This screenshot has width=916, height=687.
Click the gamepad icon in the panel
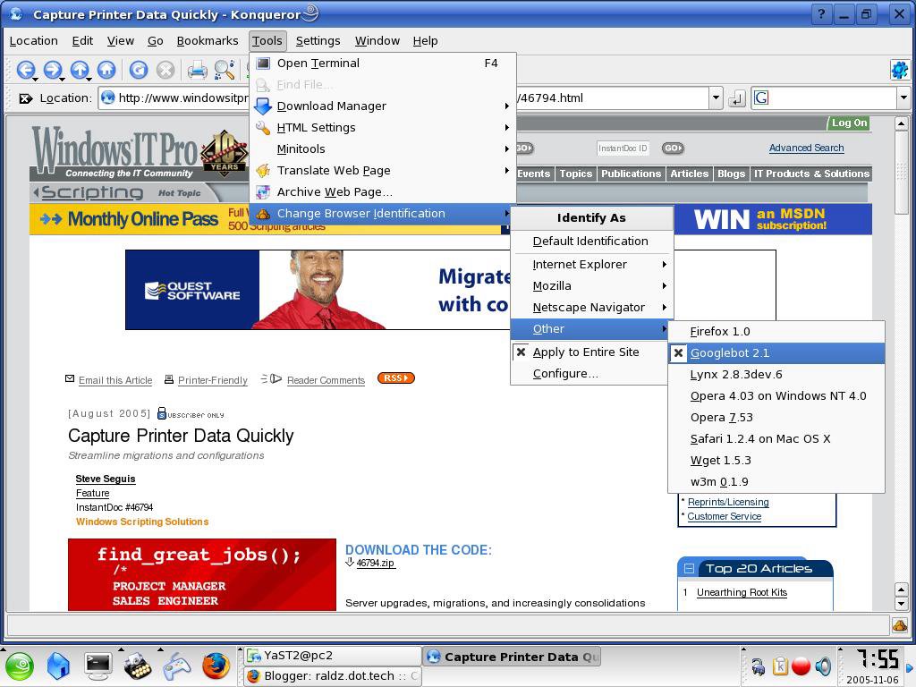176,666
